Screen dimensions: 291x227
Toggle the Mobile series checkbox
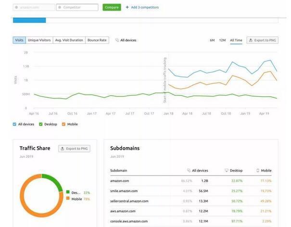click(63, 124)
